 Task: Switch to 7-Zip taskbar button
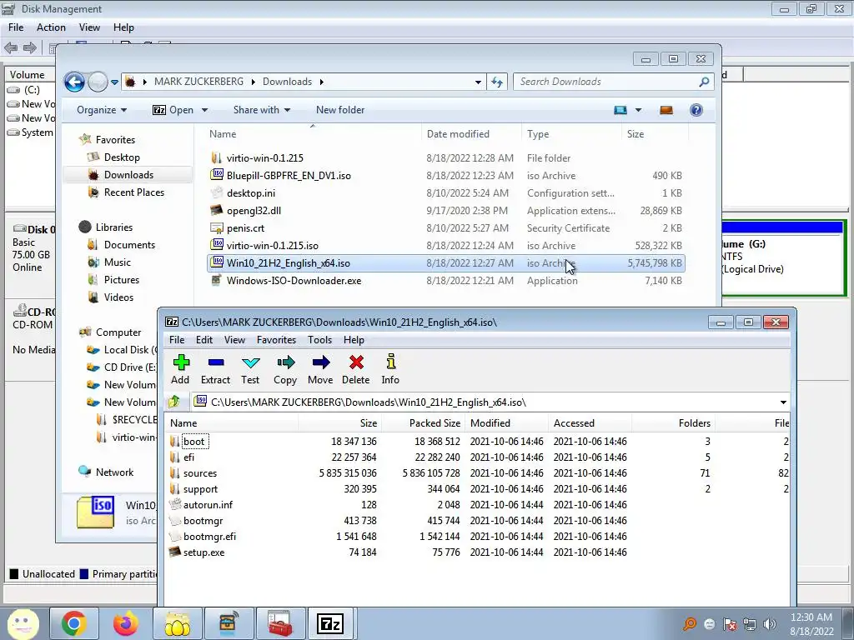click(330, 623)
